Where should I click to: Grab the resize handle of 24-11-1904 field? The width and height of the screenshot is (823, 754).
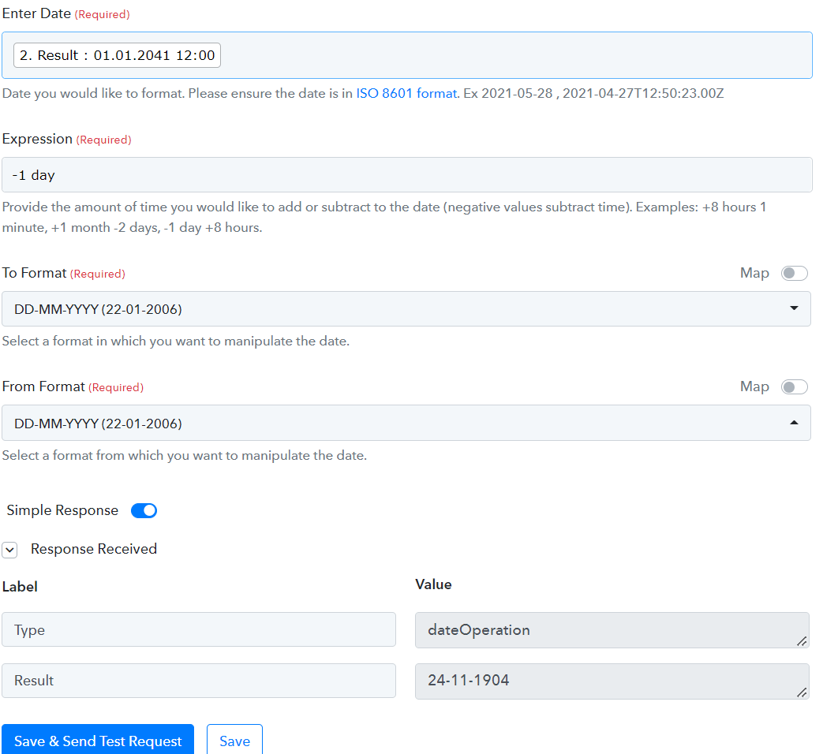pos(802,692)
